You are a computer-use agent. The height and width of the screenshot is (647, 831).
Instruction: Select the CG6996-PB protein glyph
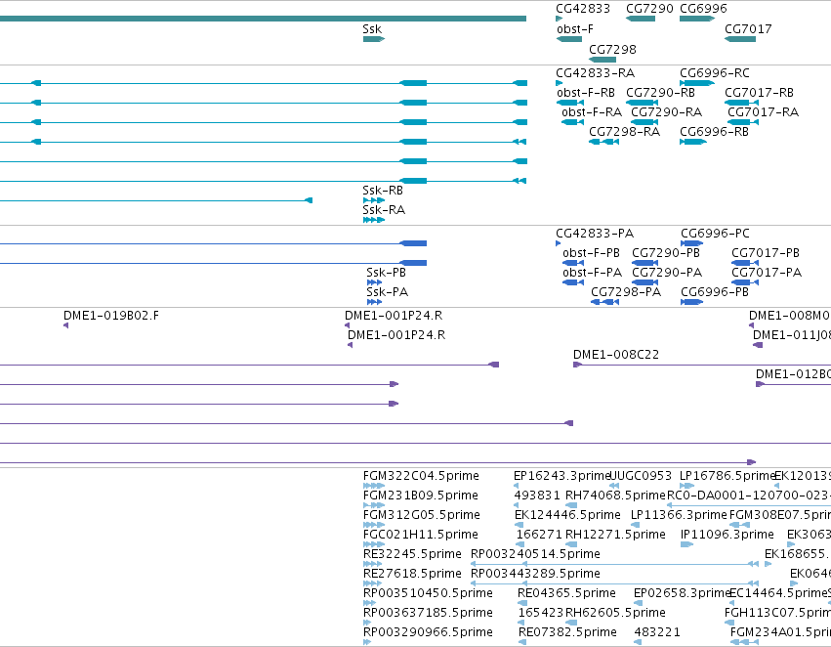click(x=691, y=302)
